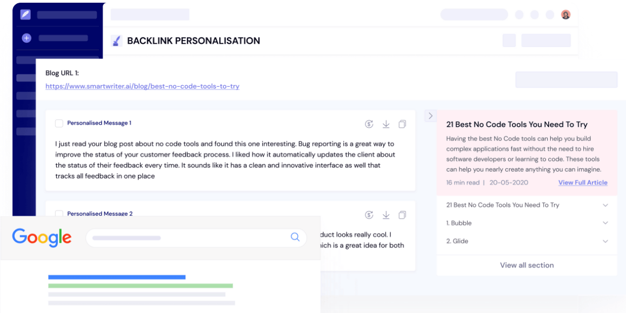
Task: Click the feather logo in sidebar header
Action: (25, 15)
